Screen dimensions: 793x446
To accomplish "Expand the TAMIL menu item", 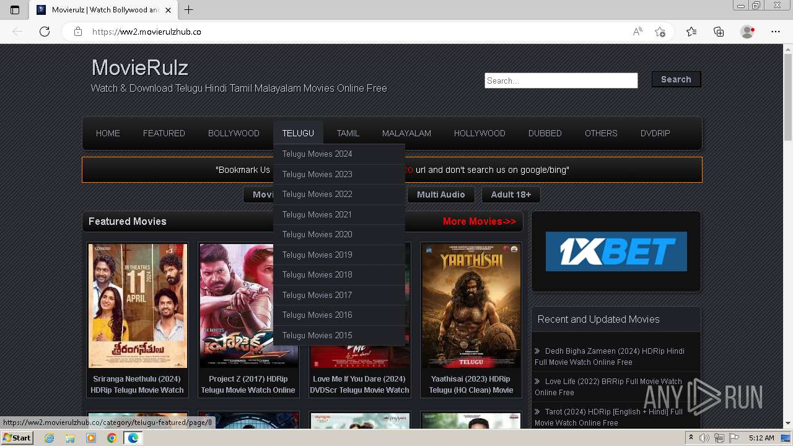I will [348, 133].
